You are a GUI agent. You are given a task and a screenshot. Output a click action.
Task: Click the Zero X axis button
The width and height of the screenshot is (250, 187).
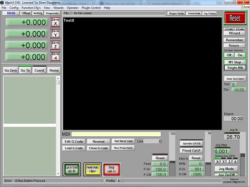tap(55, 22)
